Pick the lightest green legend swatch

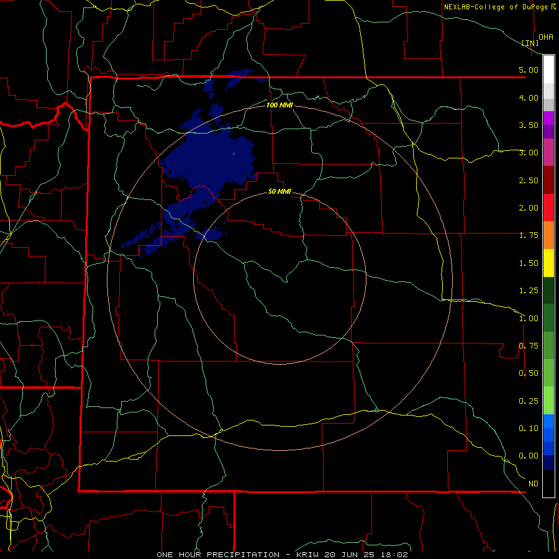click(548, 401)
